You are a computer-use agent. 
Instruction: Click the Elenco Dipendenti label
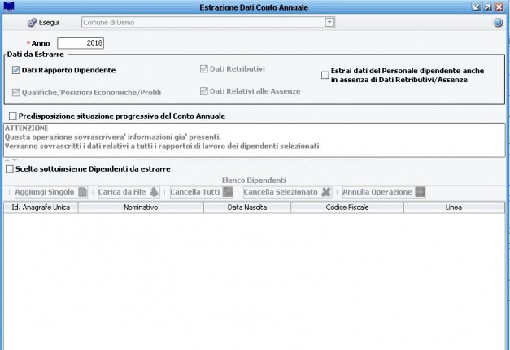pyautogui.click(x=254, y=181)
